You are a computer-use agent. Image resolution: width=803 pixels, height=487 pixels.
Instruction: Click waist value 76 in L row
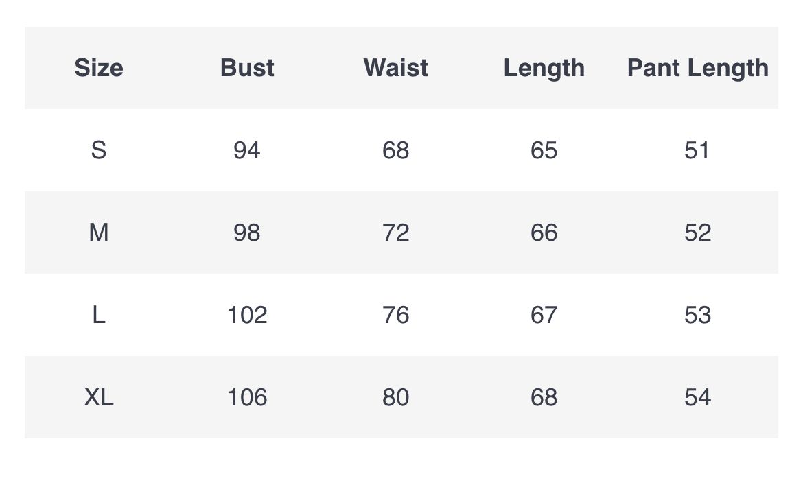[x=396, y=315]
